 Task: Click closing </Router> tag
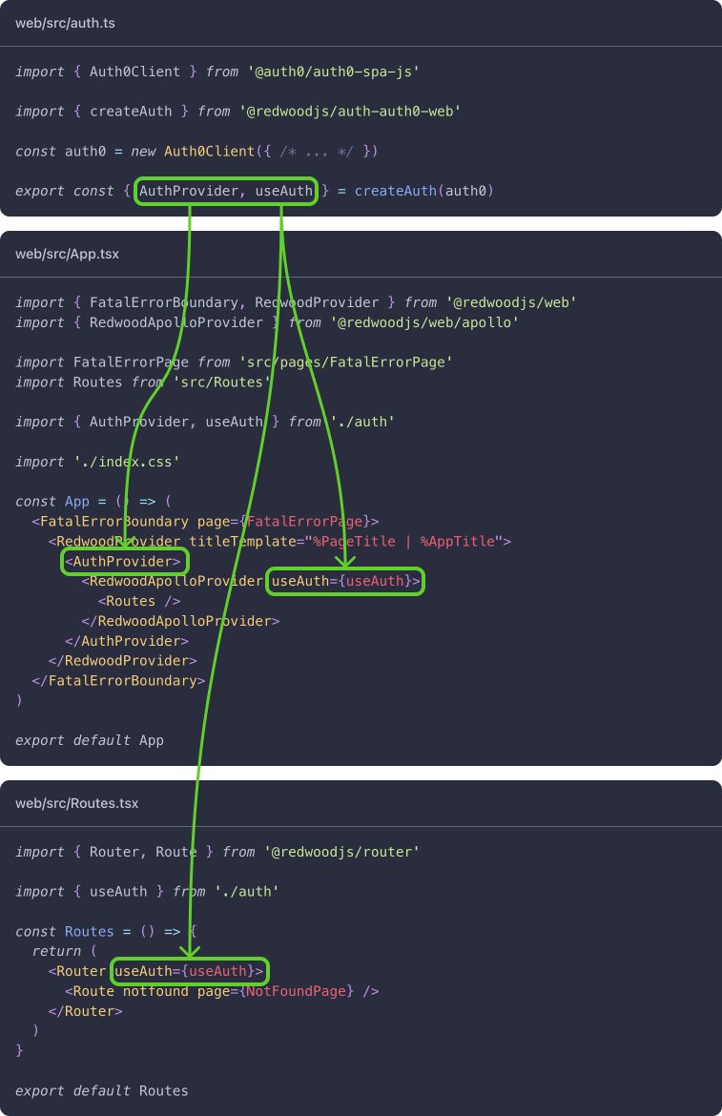click(x=85, y=1011)
